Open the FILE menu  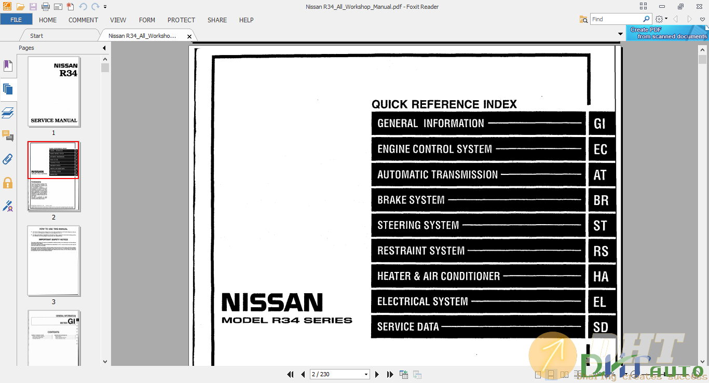[16, 20]
